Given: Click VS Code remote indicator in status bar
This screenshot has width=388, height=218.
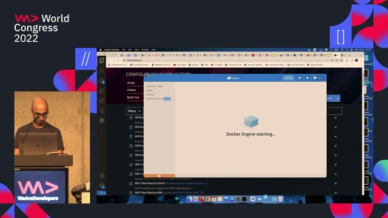Looking at the screenshot, I should coord(102,193).
